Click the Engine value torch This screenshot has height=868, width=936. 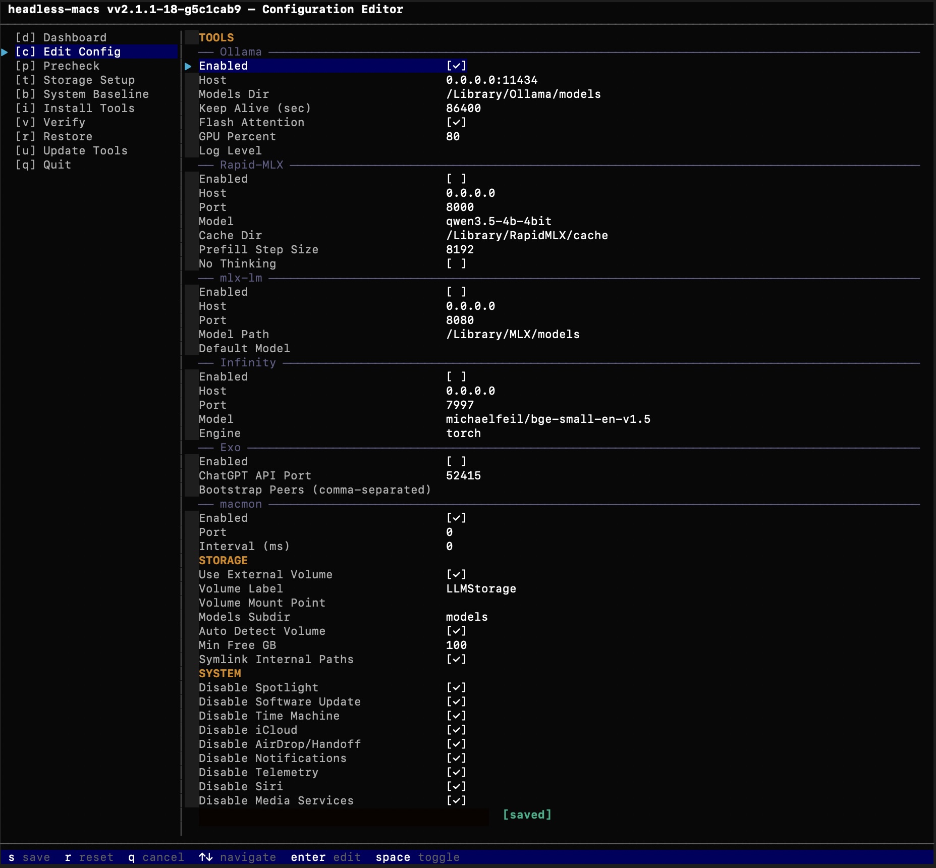click(x=463, y=433)
